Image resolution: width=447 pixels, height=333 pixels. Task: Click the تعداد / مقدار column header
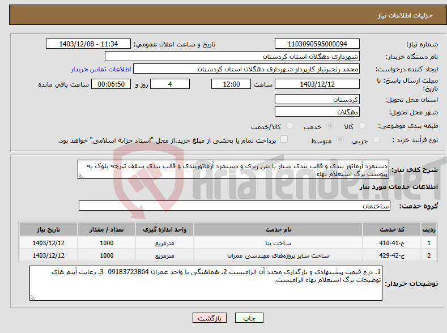[x=107, y=229]
